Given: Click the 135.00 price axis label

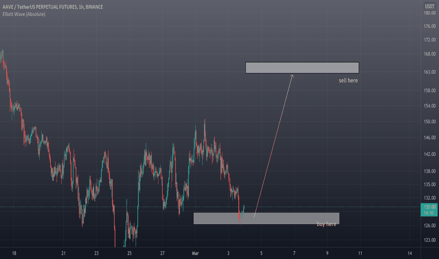Looking at the screenshot, I should [x=430, y=184].
